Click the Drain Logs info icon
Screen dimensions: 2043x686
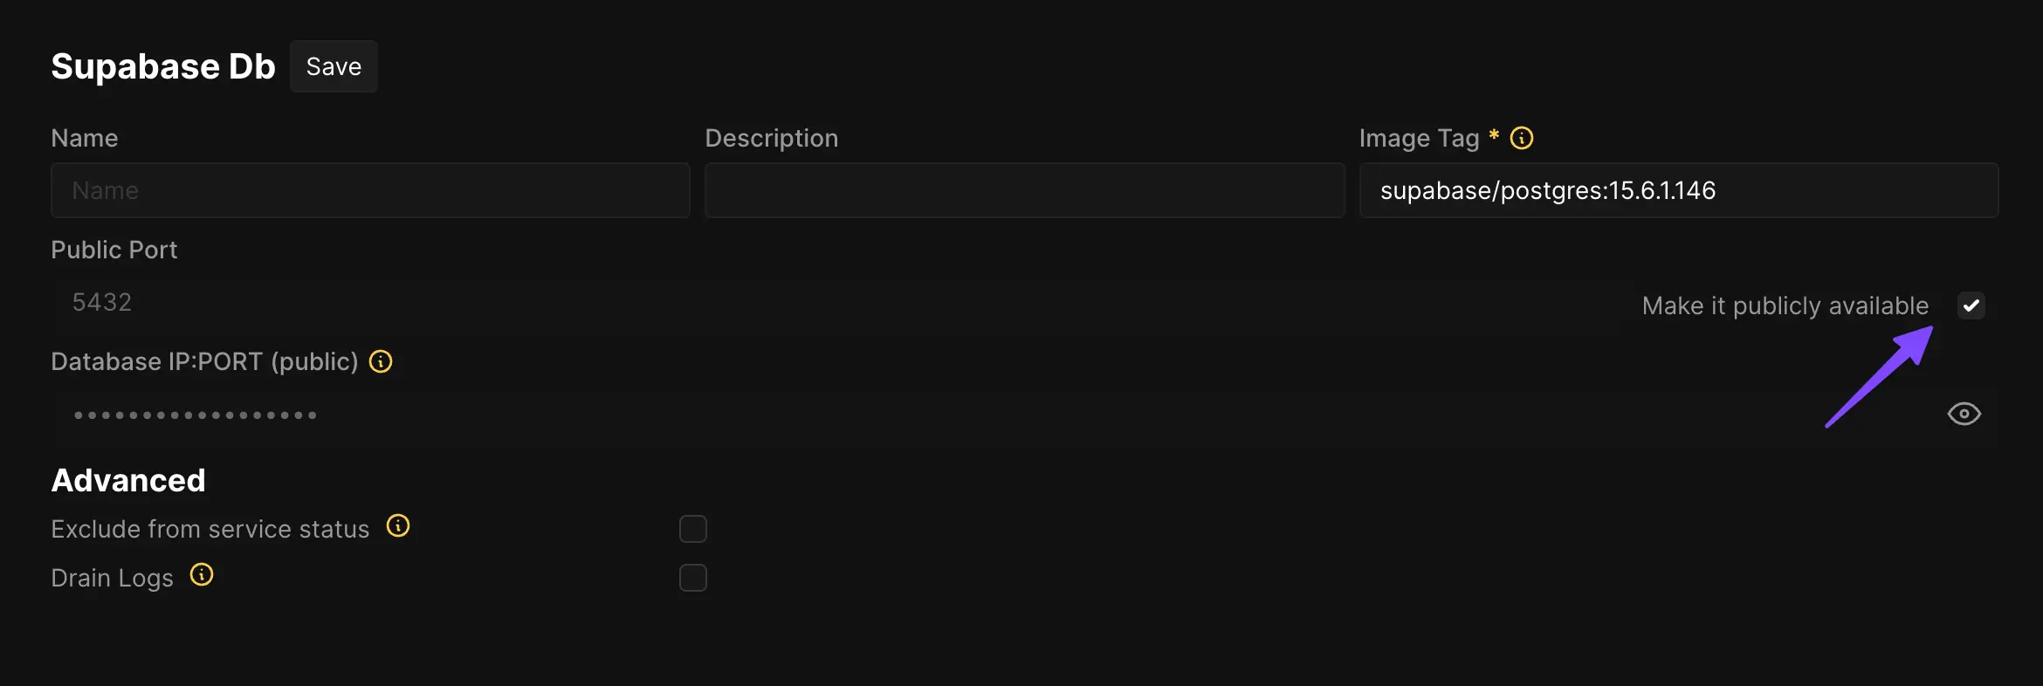pyautogui.click(x=202, y=575)
